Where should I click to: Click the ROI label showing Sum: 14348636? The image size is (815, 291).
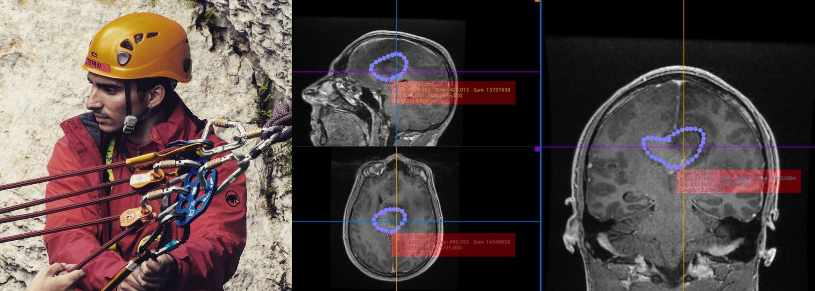453,245
